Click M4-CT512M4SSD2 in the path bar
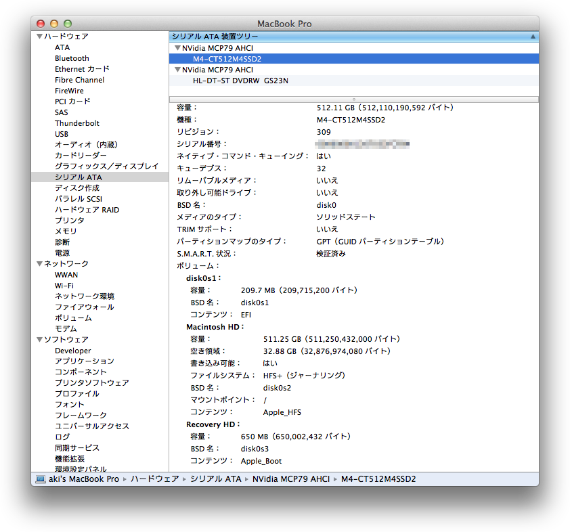The height and width of the screenshot is (532, 570). pos(378,479)
